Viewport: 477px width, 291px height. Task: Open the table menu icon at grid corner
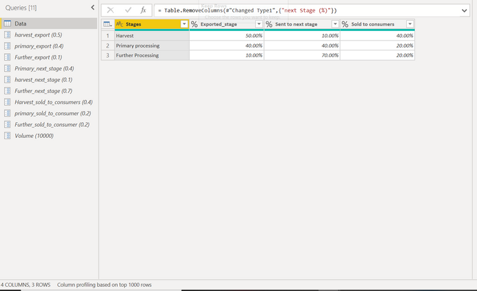coord(108,24)
